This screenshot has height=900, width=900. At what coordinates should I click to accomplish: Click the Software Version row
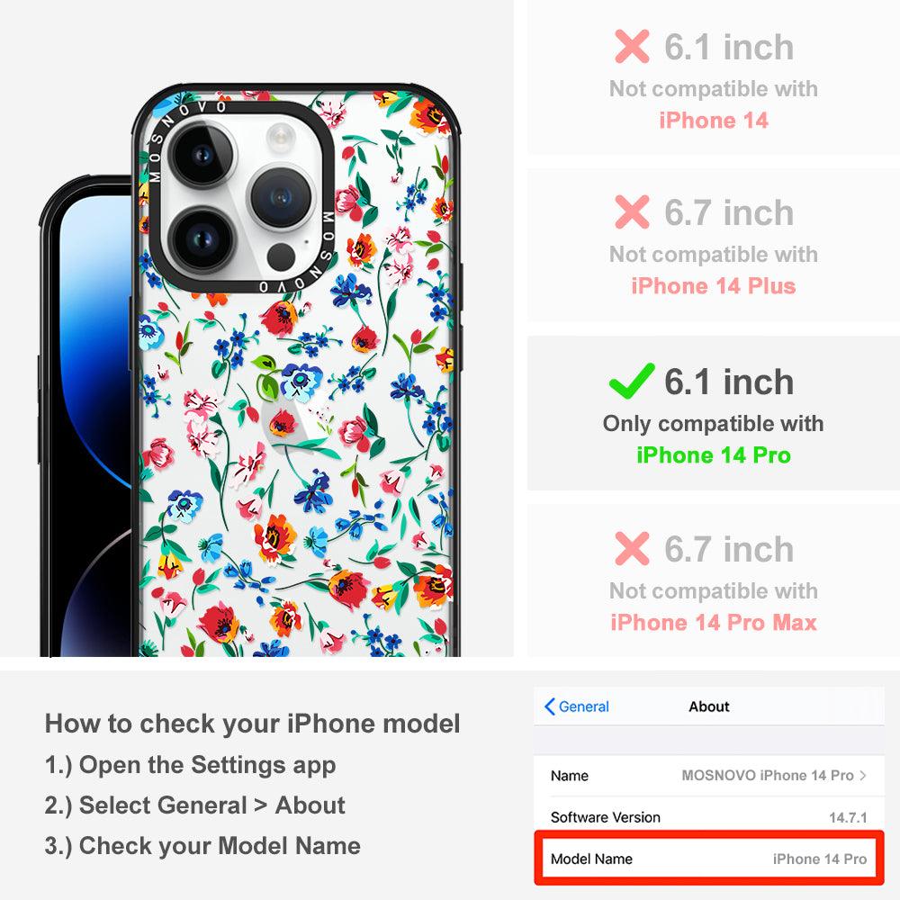click(708, 817)
